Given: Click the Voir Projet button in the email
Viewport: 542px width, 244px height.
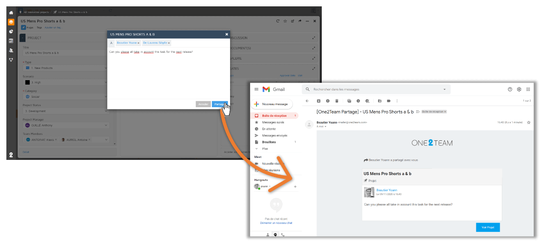Looking at the screenshot, I should pos(488,227).
